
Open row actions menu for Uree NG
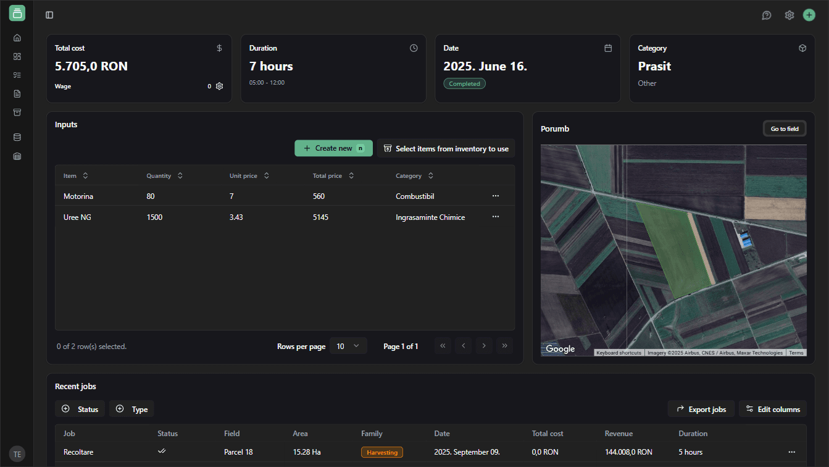pyautogui.click(x=495, y=217)
